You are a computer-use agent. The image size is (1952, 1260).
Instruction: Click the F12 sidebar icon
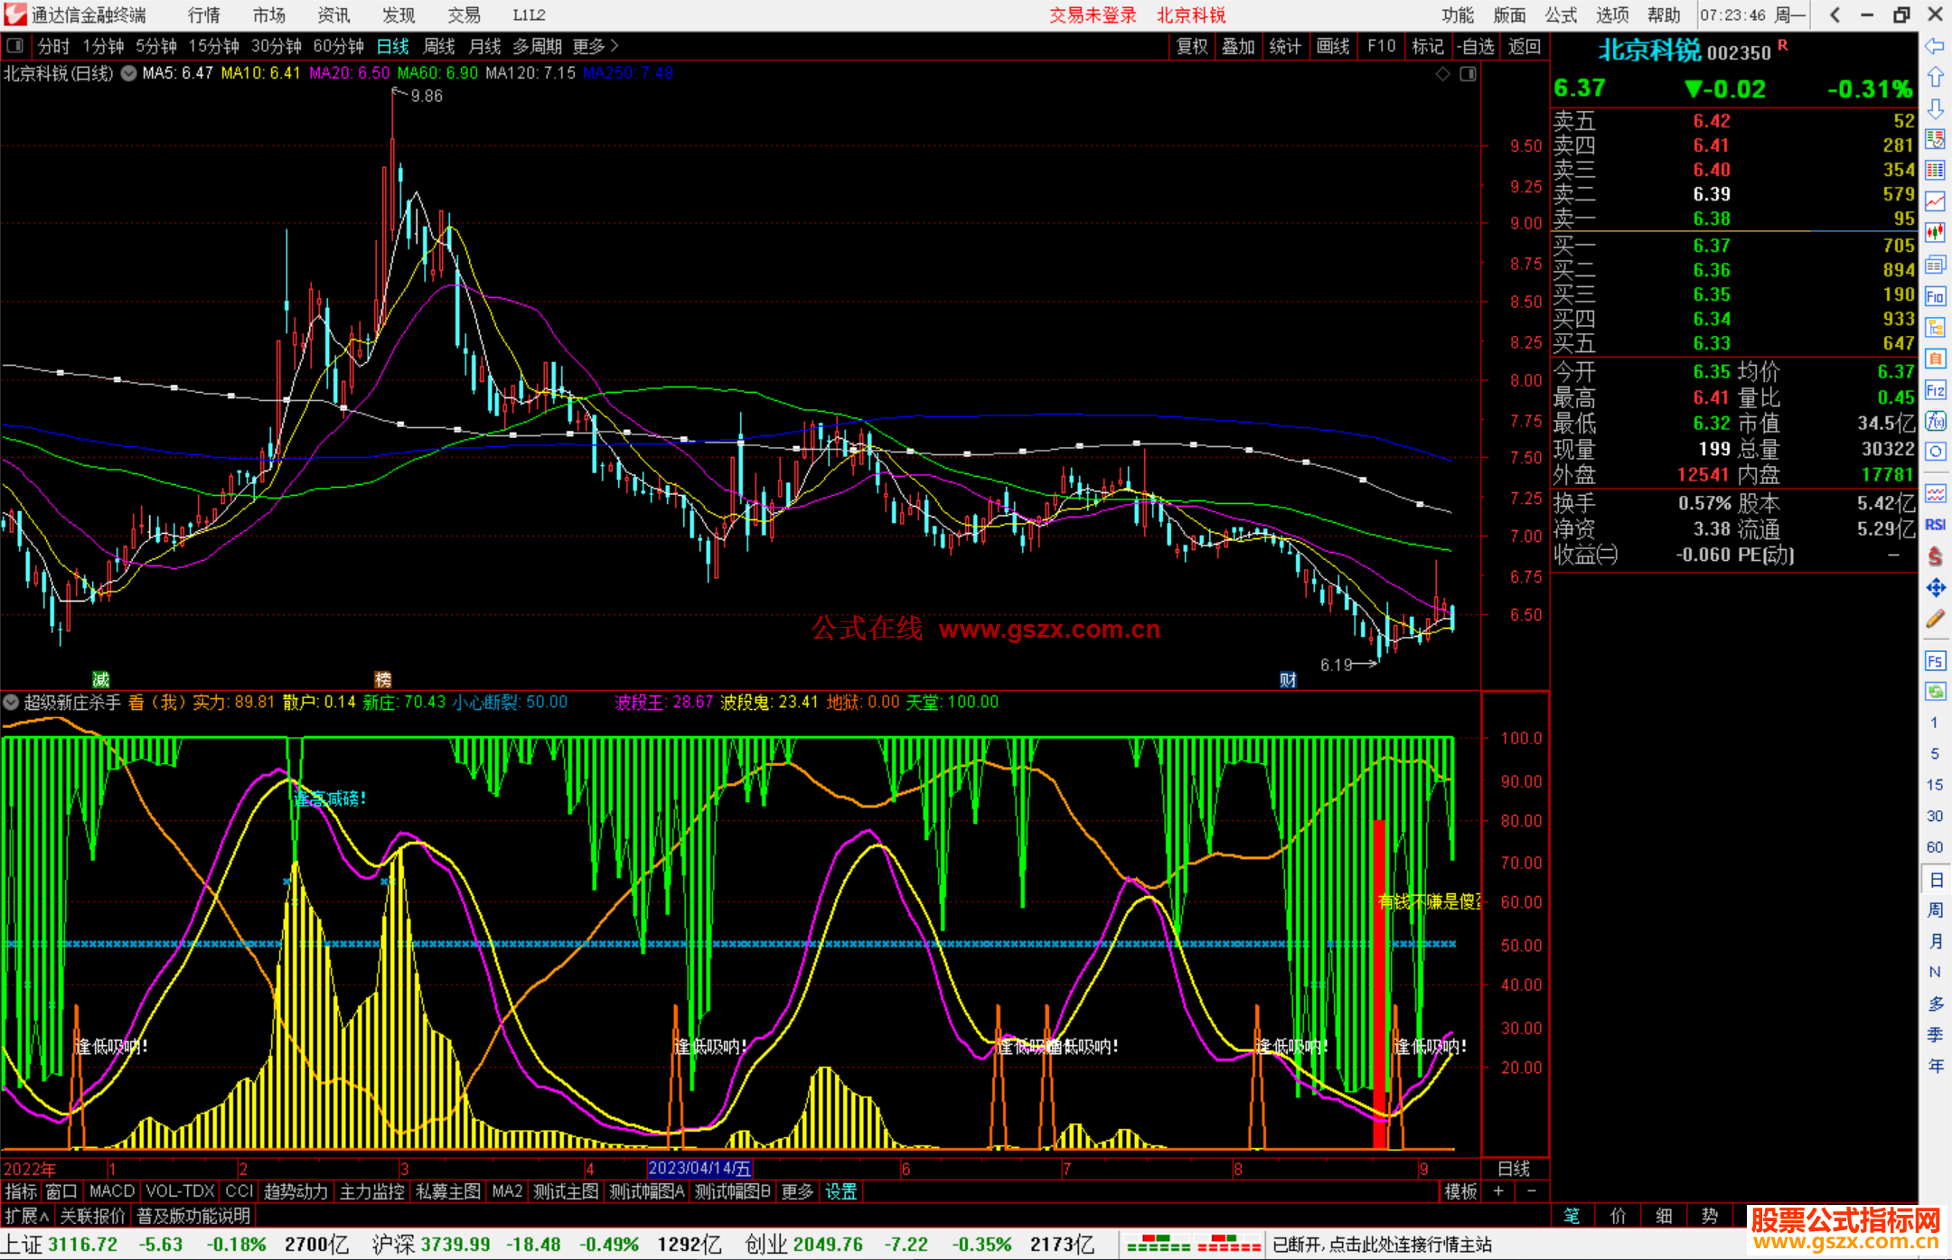pos(1935,390)
